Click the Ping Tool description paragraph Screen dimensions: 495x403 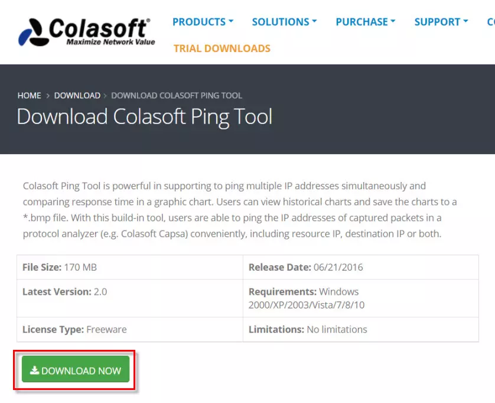click(240, 210)
